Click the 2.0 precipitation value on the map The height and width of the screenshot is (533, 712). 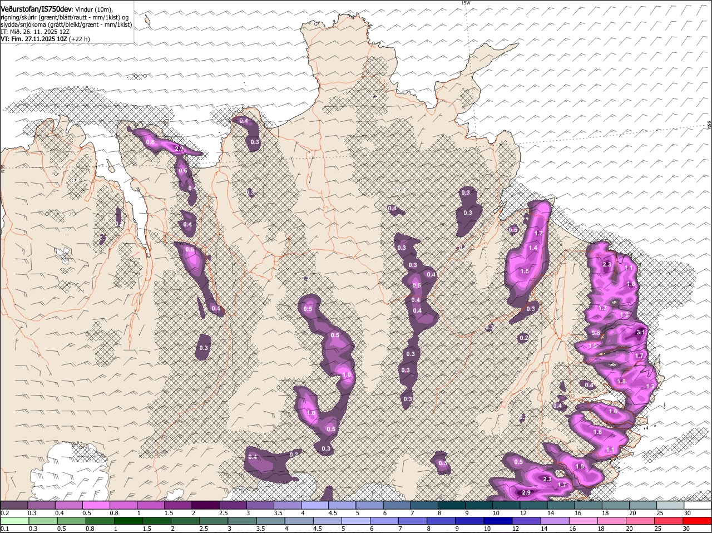point(179,149)
